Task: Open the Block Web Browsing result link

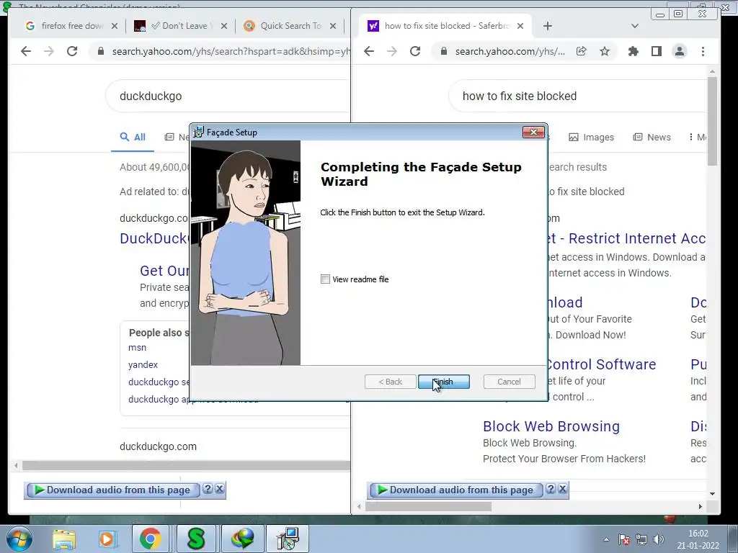Action: coord(551,426)
